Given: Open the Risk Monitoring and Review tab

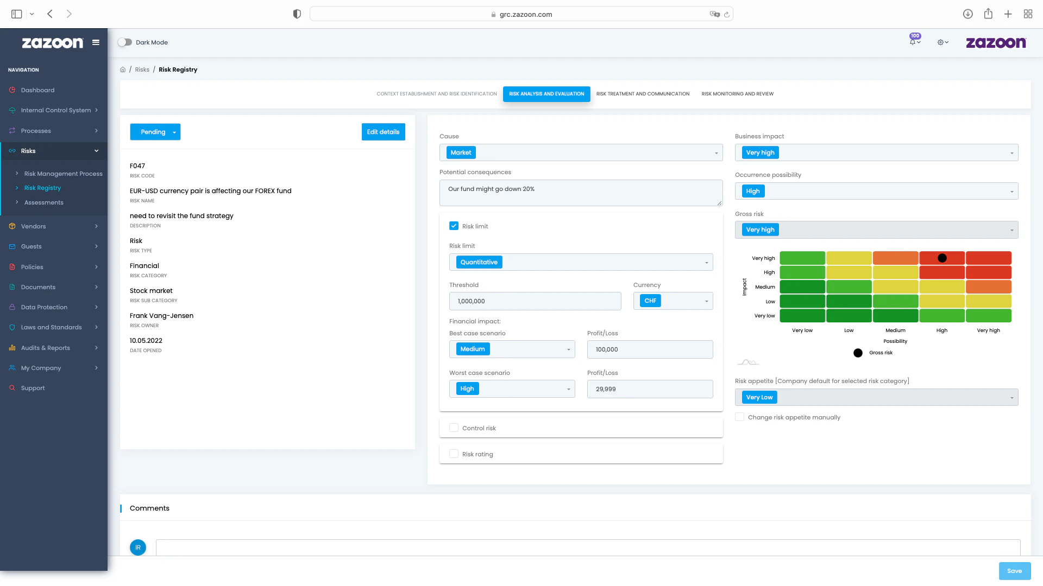Looking at the screenshot, I should 737,94.
